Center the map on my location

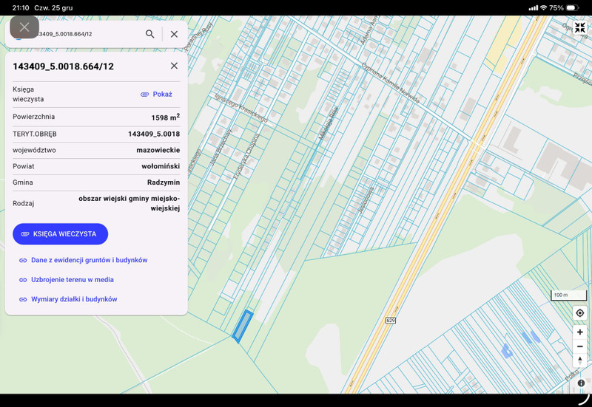click(x=579, y=313)
